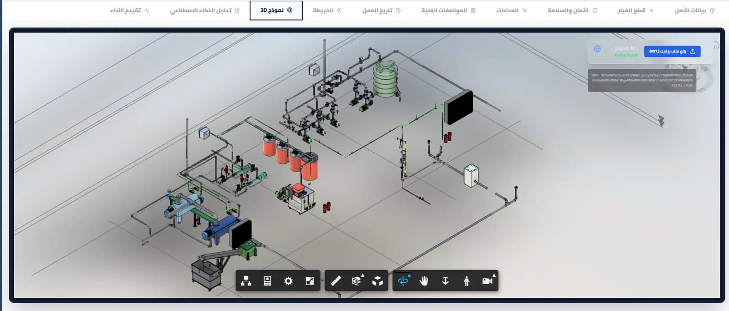Click the home view icon
Viewport: 729px width, 311px height.
point(716,45)
